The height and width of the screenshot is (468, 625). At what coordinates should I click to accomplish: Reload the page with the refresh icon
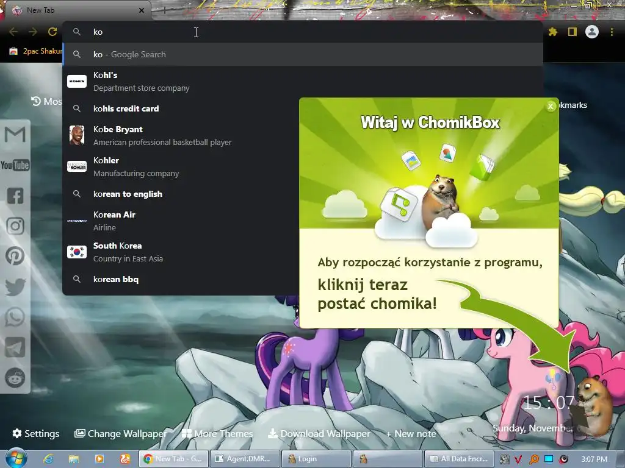pyautogui.click(x=52, y=32)
